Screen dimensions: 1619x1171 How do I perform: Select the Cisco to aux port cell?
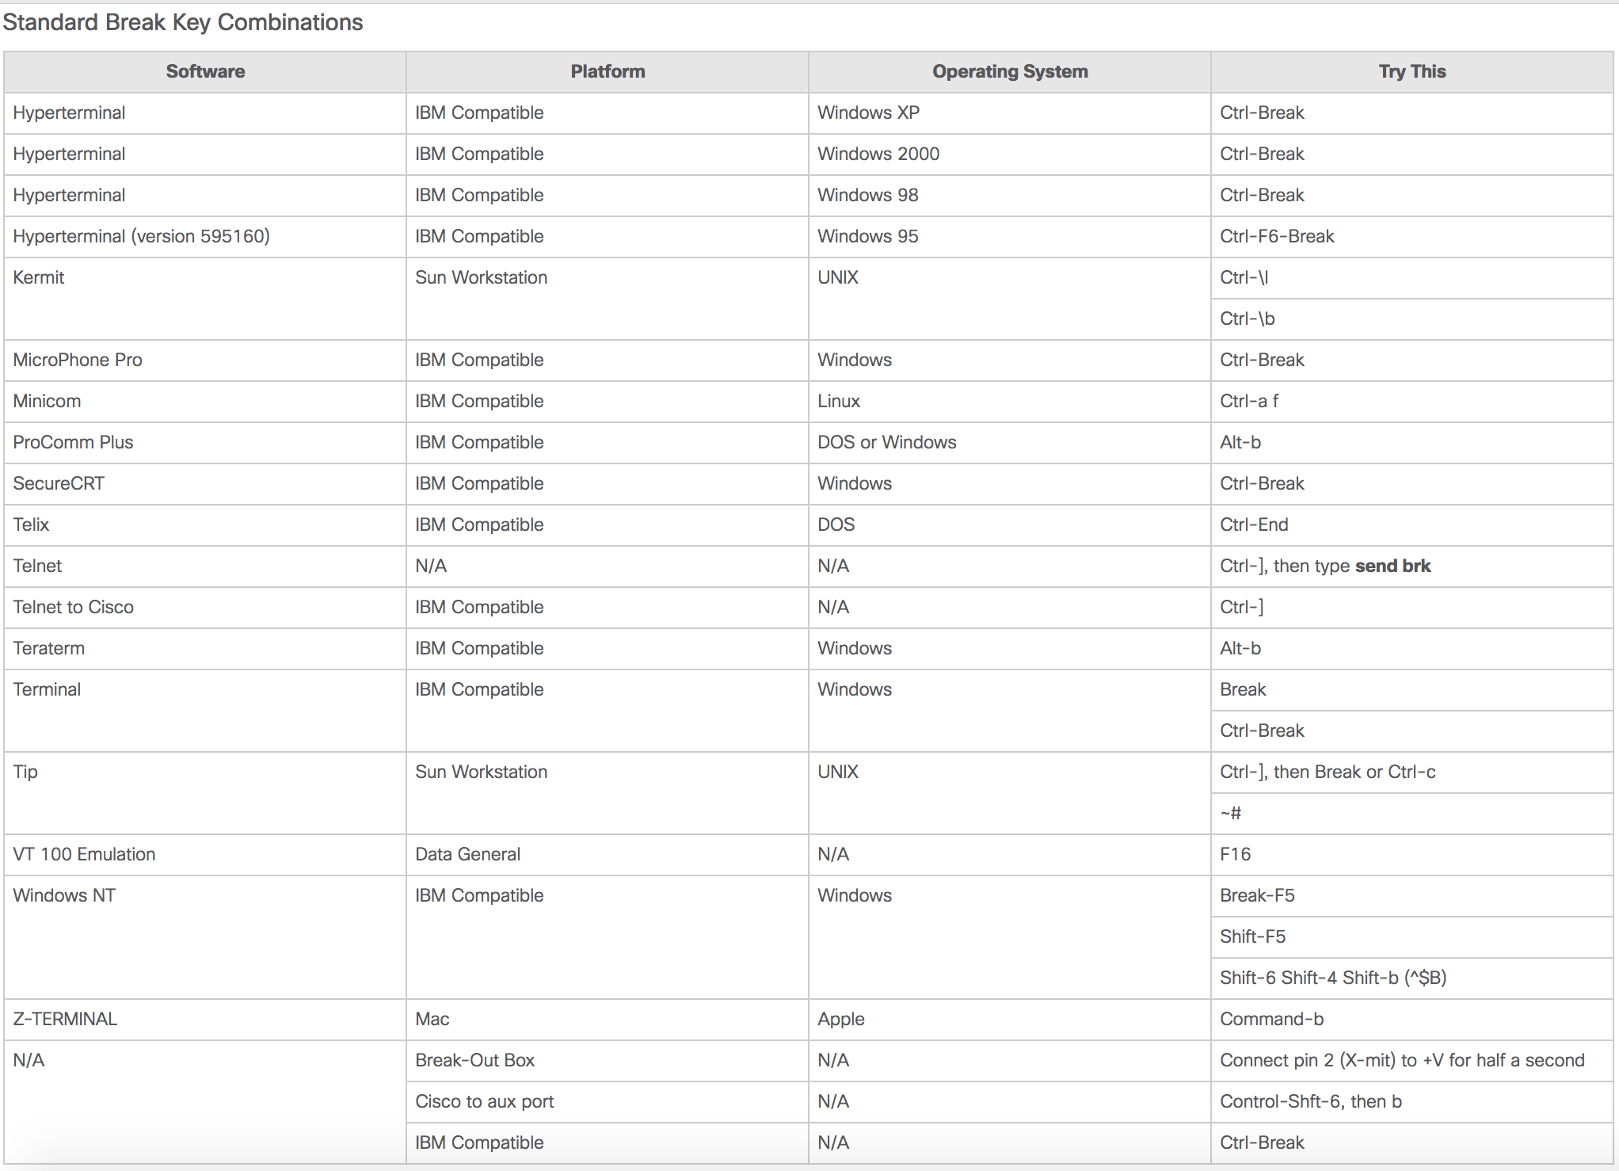tap(484, 1101)
